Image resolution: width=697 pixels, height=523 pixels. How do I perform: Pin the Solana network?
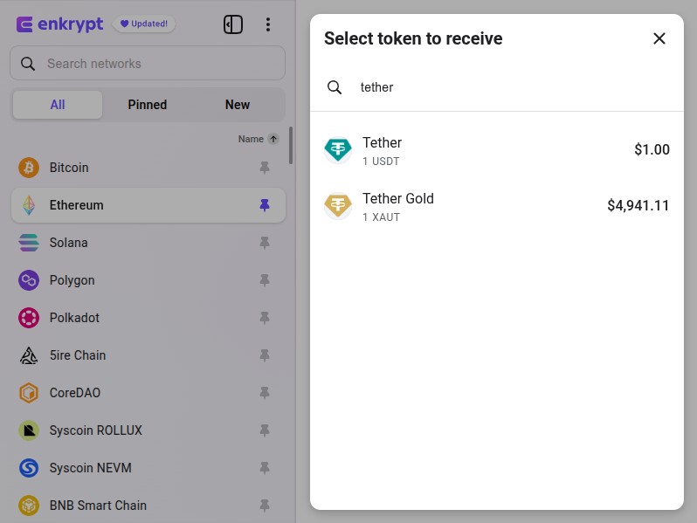(265, 243)
